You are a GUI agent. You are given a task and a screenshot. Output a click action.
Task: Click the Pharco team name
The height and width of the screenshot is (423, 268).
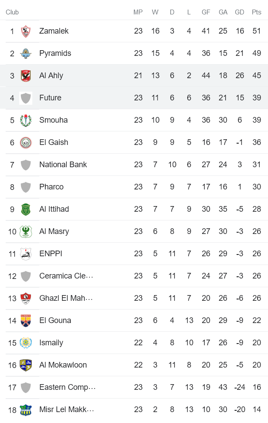52,187
